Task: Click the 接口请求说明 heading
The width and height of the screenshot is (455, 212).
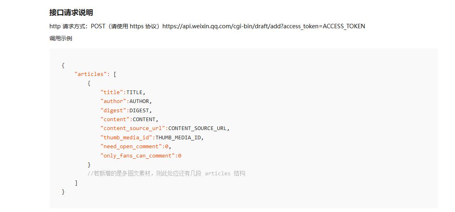Action: 71,13
